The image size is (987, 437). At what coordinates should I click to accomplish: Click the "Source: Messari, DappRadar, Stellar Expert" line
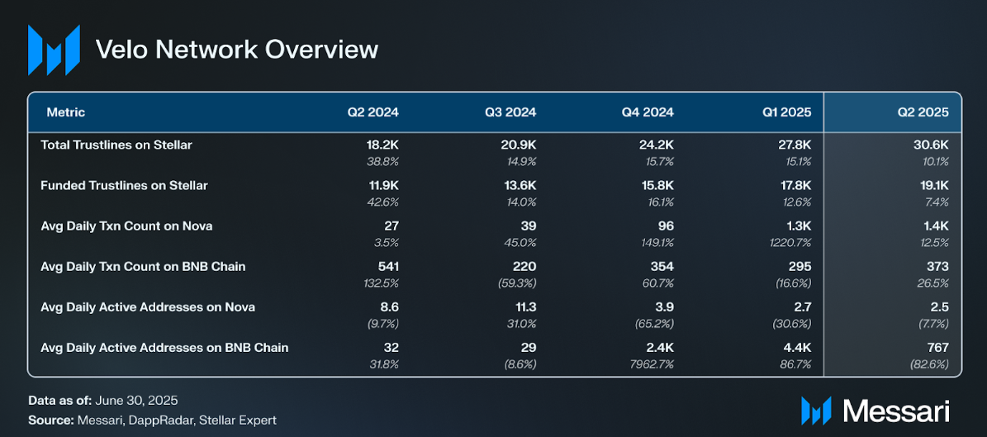point(152,420)
